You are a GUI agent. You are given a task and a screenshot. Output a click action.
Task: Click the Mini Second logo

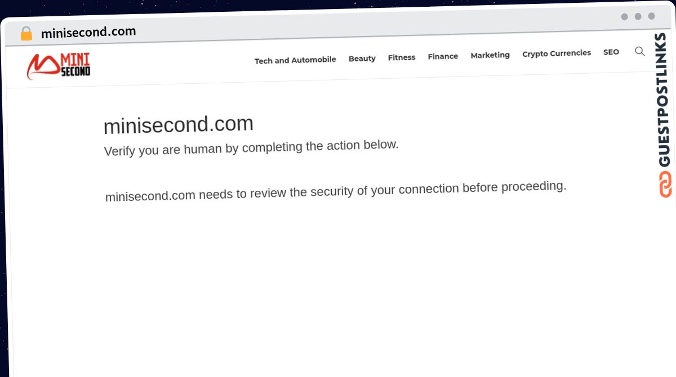[x=59, y=66]
